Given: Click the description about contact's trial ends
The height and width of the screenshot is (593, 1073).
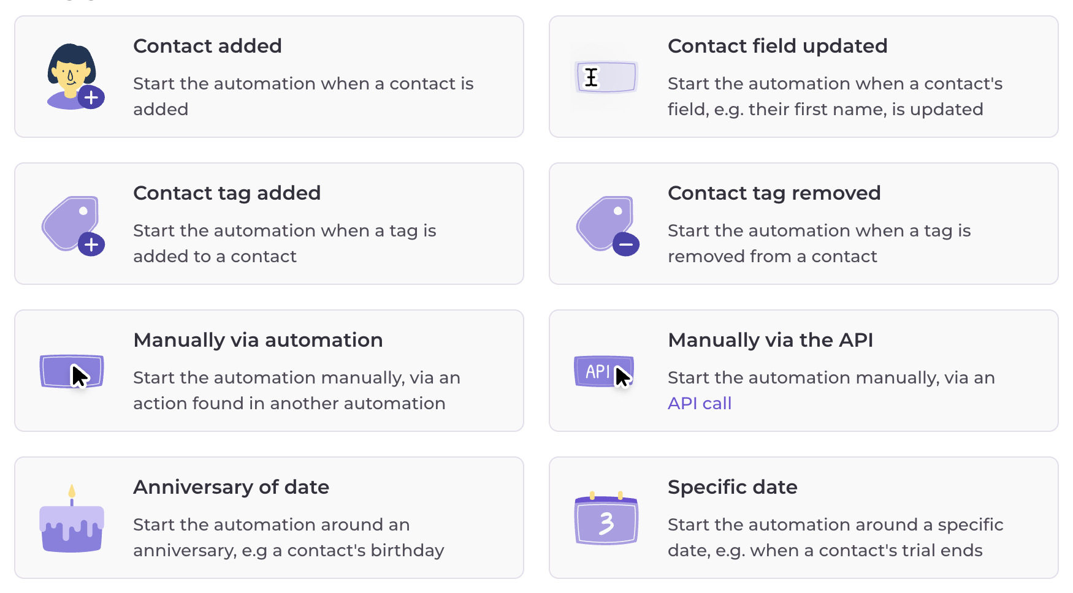Looking at the screenshot, I should pos(836,537).
